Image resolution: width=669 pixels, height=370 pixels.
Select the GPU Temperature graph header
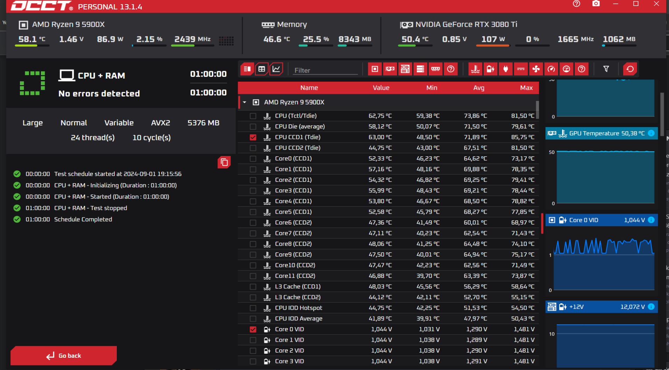click(601, 133)
